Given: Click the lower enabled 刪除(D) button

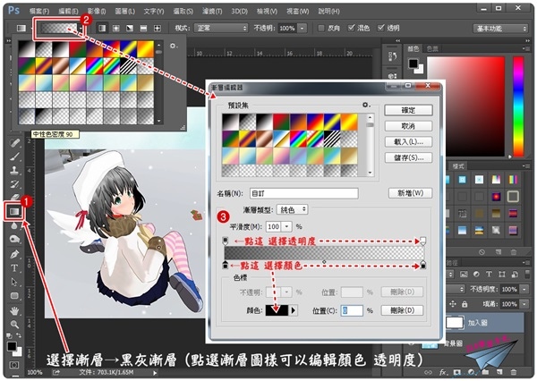Looking at the screenshot, I should tap(403, 310).
